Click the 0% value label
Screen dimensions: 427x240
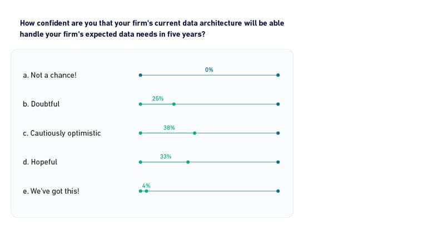pyautogui.click(x=209, y=70)
